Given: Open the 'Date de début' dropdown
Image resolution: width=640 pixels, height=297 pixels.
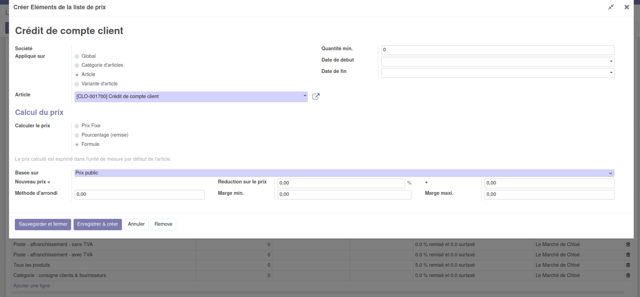Looking at the screenshot, I should (x=611, y=62).
